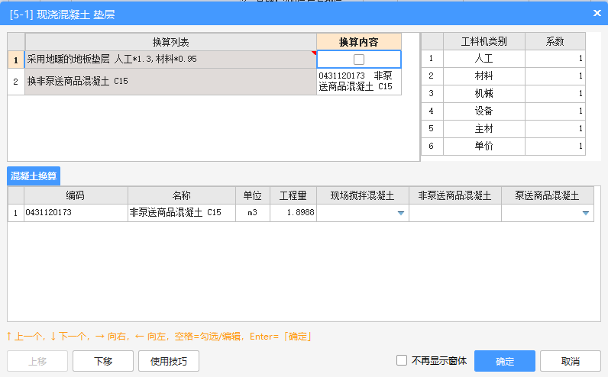The height and width of the screenshot is (377, 608).
Task: Select row 采用地暖的地板垫层 人工*1.3
Action: [x=170, y=60]
